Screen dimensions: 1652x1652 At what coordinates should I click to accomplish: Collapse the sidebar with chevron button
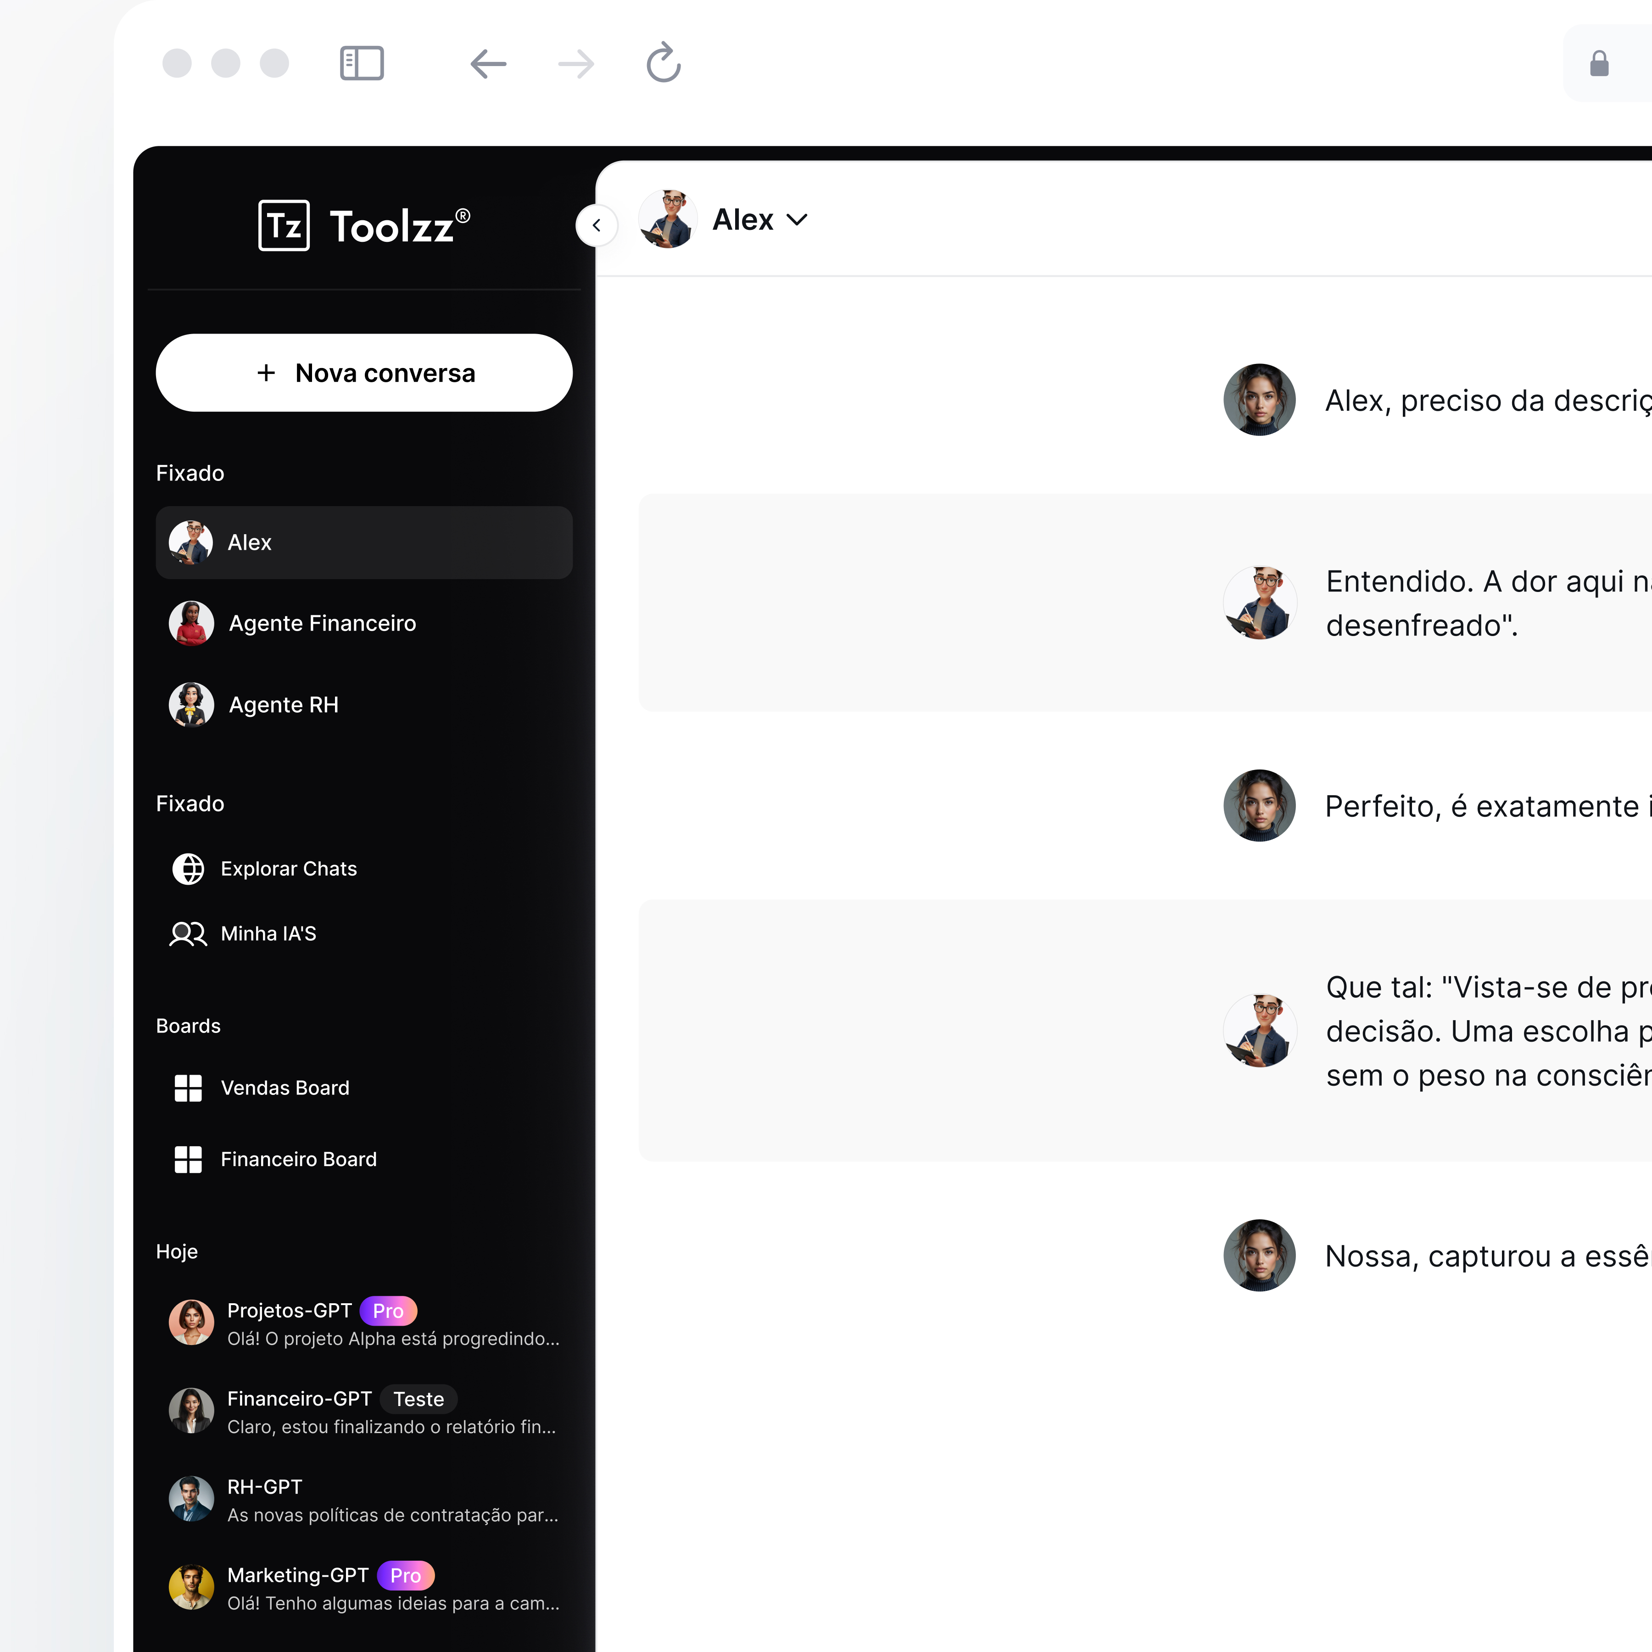point(597,226)
